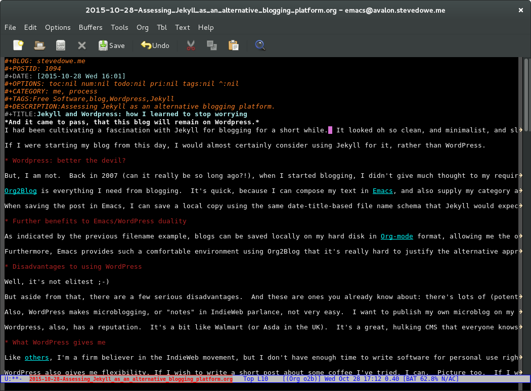Cut selection using the scissors icon

point(191,45)
